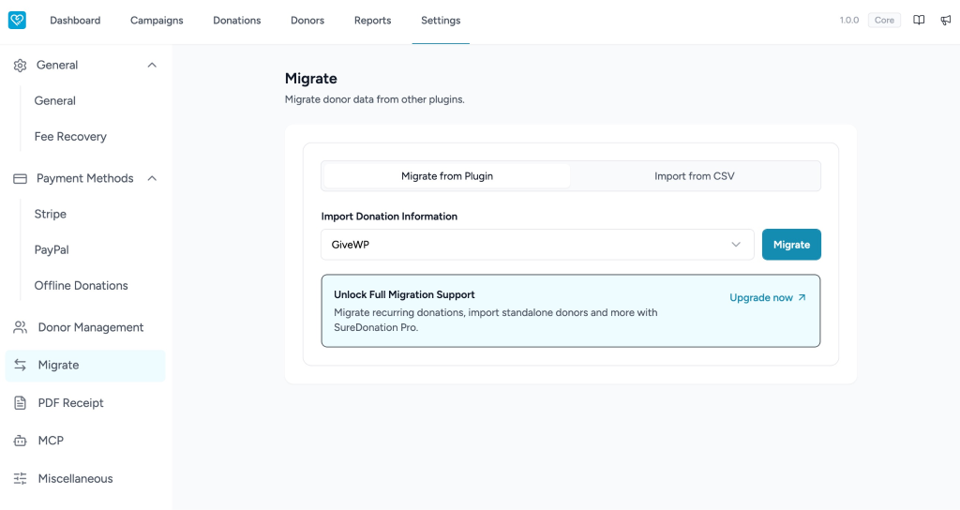Click the Donor Management people icon
This screenshot has width=960, height=510.
pos(21,327)
